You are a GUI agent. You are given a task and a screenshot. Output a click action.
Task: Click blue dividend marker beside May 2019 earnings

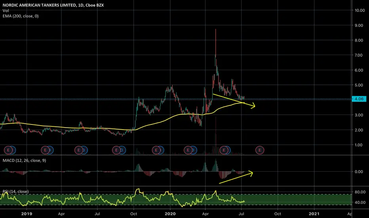tap(85, 150)
